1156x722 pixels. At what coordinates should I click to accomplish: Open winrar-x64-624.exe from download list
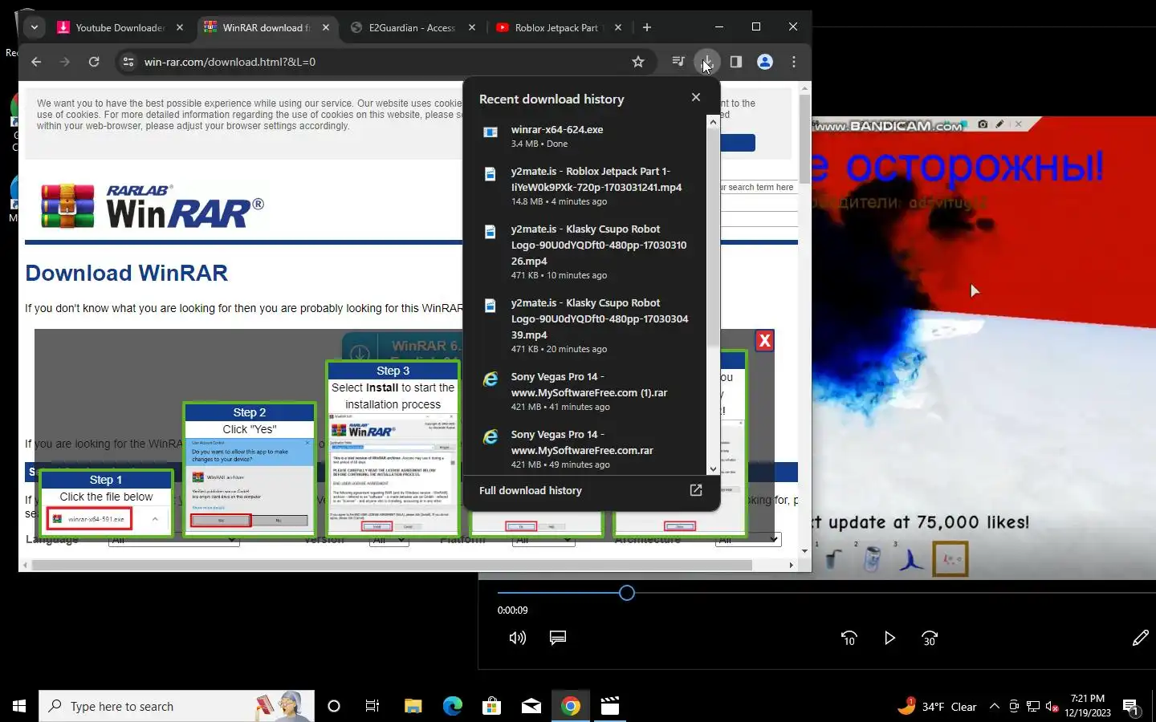(586, 136)
